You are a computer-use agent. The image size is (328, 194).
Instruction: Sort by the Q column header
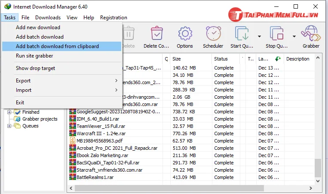click(166, 59)
